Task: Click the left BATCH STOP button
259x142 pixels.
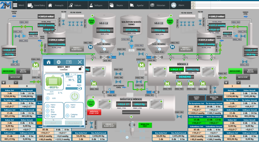Action: pyautogui.click(x=15, y=77)
